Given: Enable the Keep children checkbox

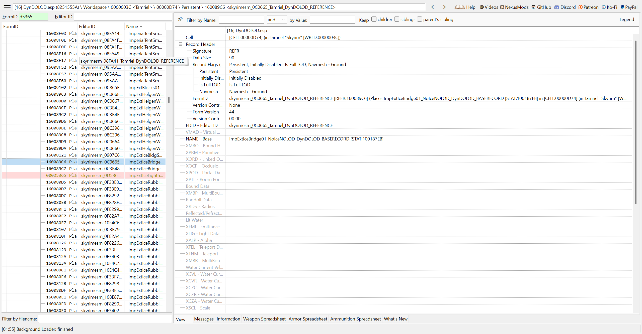Looking at the screenshot, I should [x=374, y=19].
